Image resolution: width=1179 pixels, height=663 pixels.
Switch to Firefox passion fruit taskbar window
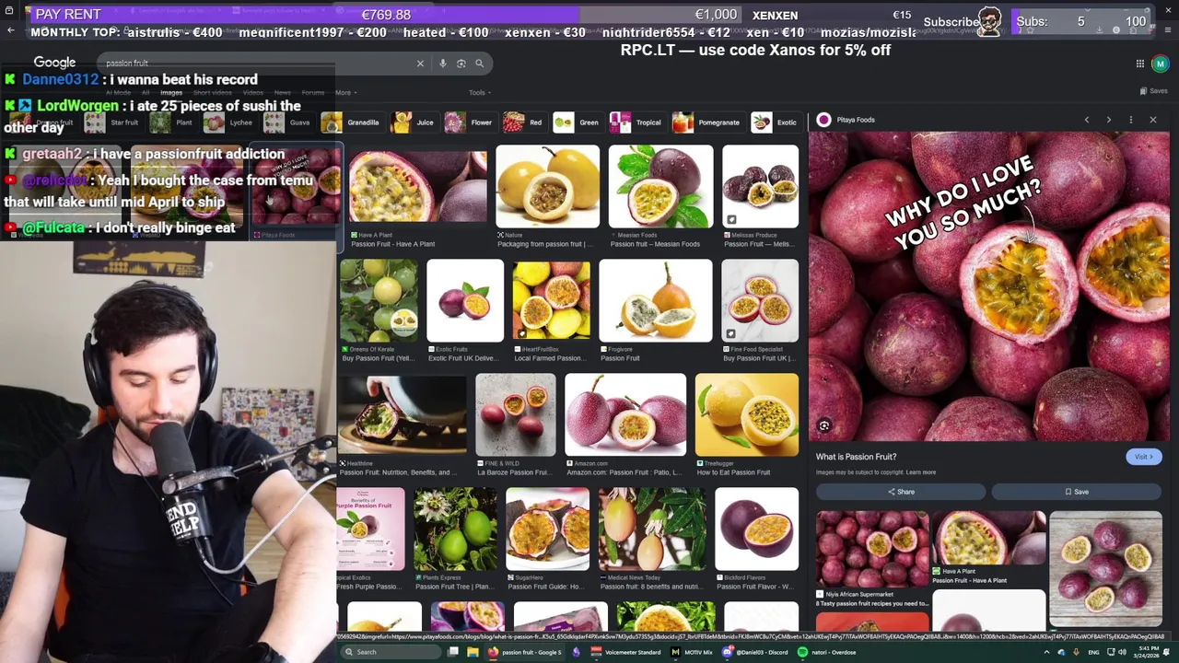(526, 652)
